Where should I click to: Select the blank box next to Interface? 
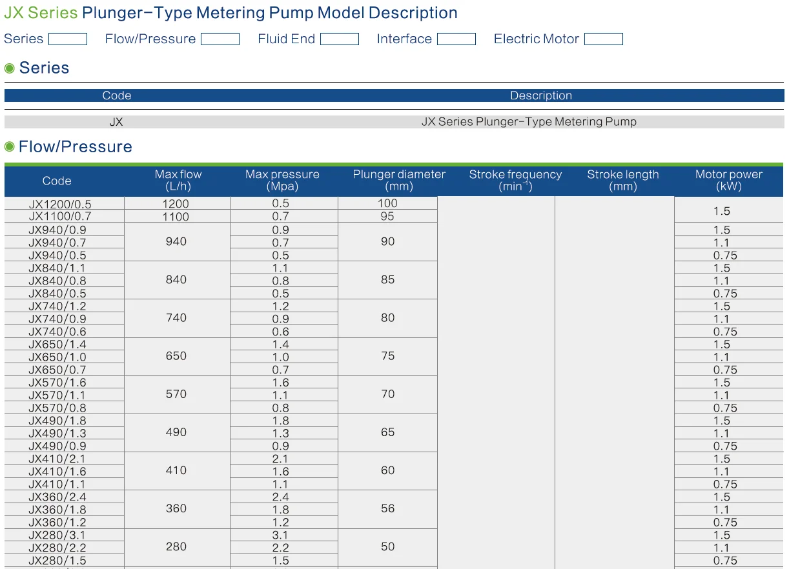click(456, 39)
